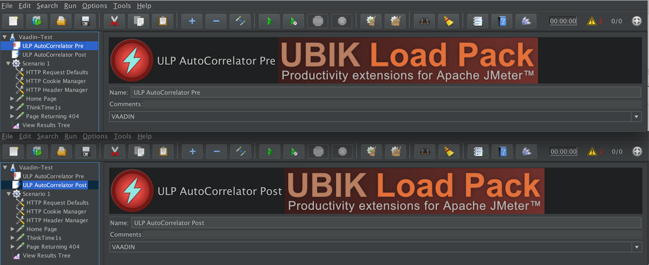
Task: Open the Options menu in the top menu bar
Action: [x=94, y=6]
